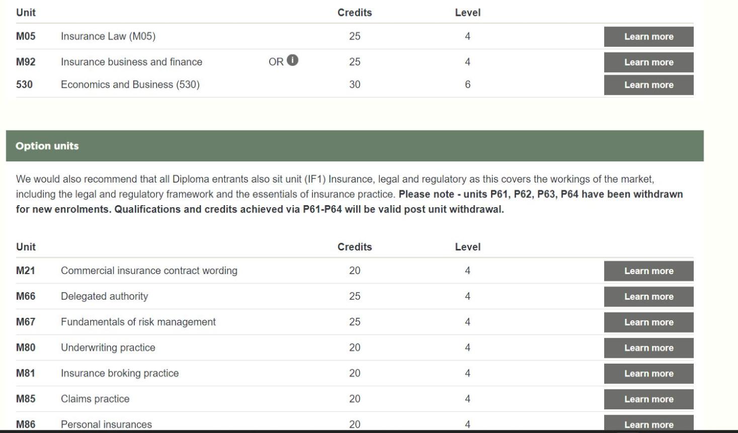Open Learn more for Insurance Law M05
The height and width of the screenshot is (433, 738).
pos(648,37)
